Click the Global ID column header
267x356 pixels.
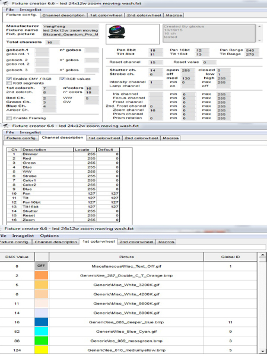point(230,257)
